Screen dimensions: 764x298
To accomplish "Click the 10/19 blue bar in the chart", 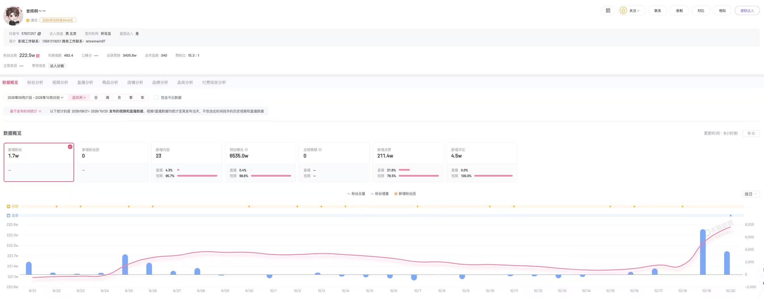I will click(x=703, y=252).
